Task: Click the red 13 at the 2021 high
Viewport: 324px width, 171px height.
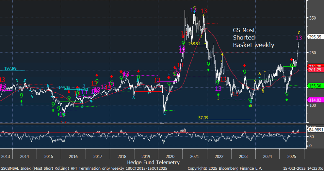Action: (x=204, y=11)
